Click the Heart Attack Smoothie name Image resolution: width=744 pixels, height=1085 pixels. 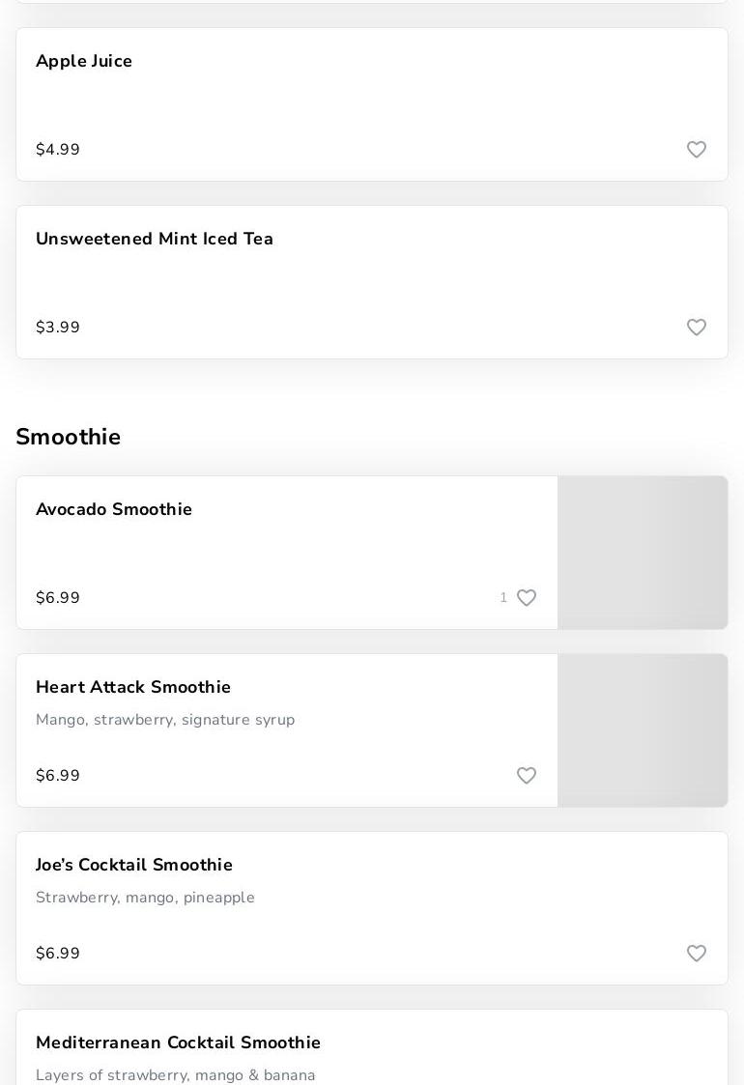click(x=133, y=688)
